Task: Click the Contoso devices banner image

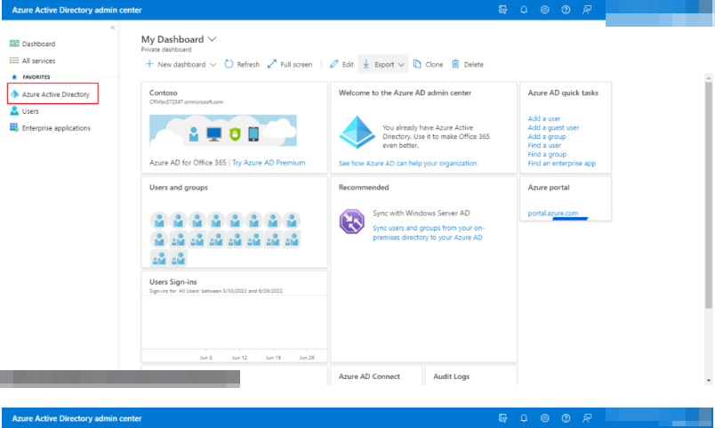Action: coord(223,131)
